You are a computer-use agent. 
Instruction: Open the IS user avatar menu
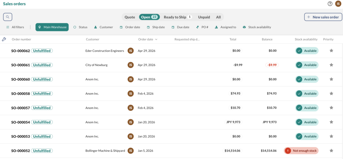(338, 4)
